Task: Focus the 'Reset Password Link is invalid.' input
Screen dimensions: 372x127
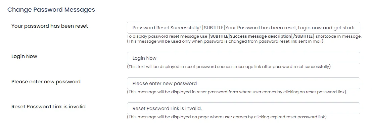Action: coord(243,108)
